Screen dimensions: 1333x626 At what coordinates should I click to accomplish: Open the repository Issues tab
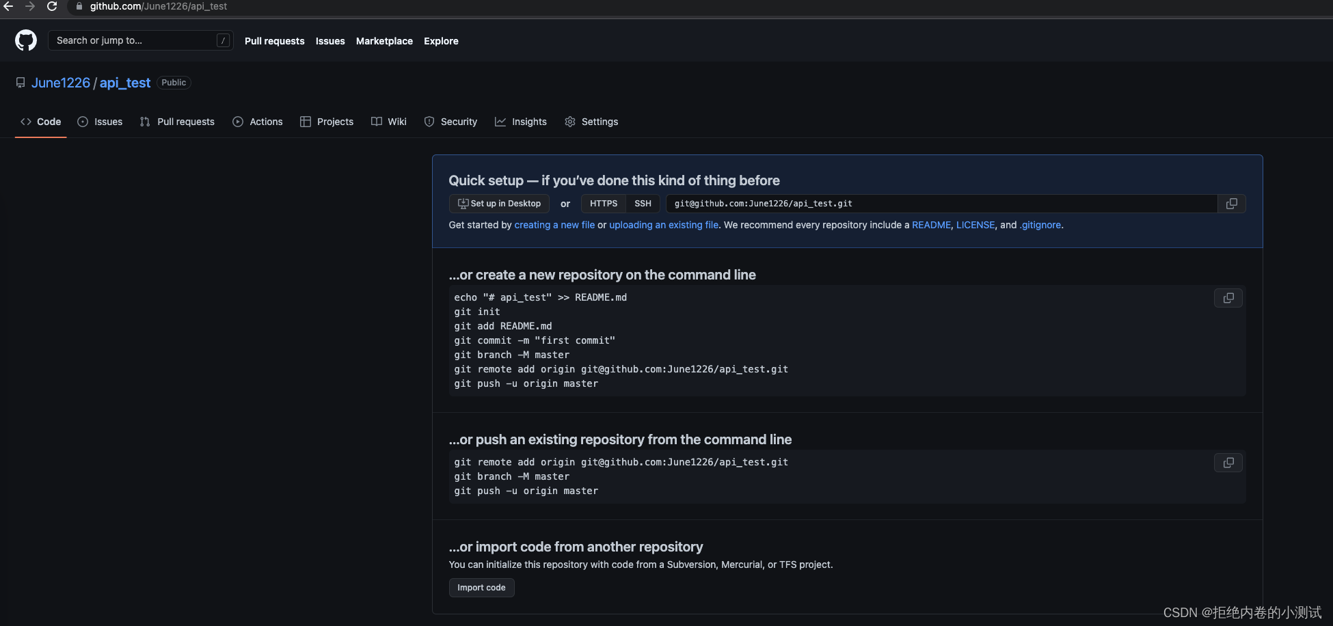click(100, 122)
